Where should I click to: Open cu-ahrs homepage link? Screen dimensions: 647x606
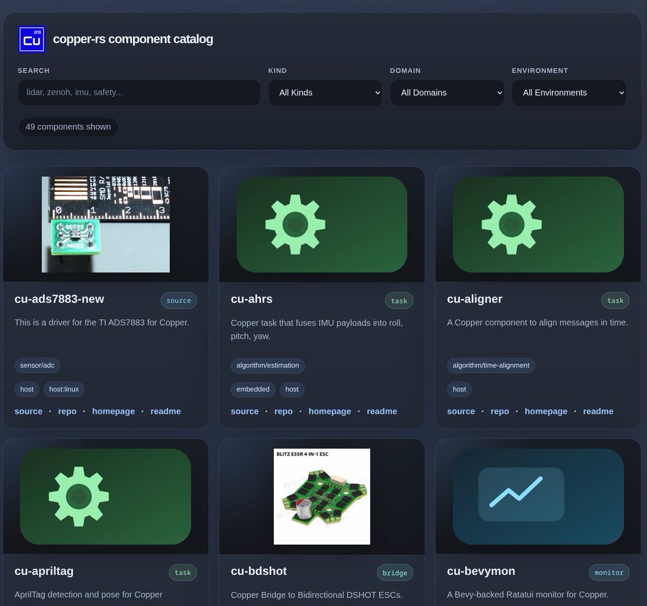coord(330,411)
